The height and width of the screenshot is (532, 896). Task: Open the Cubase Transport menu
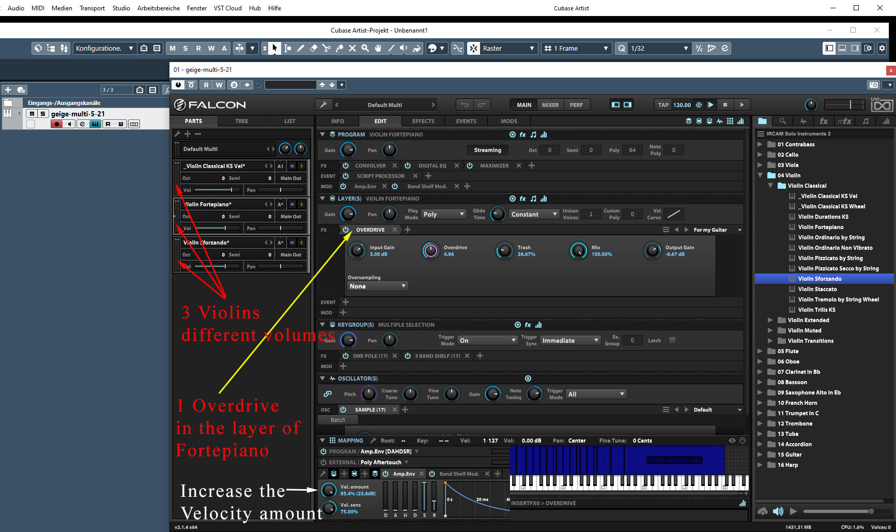(x=92, y=8)
